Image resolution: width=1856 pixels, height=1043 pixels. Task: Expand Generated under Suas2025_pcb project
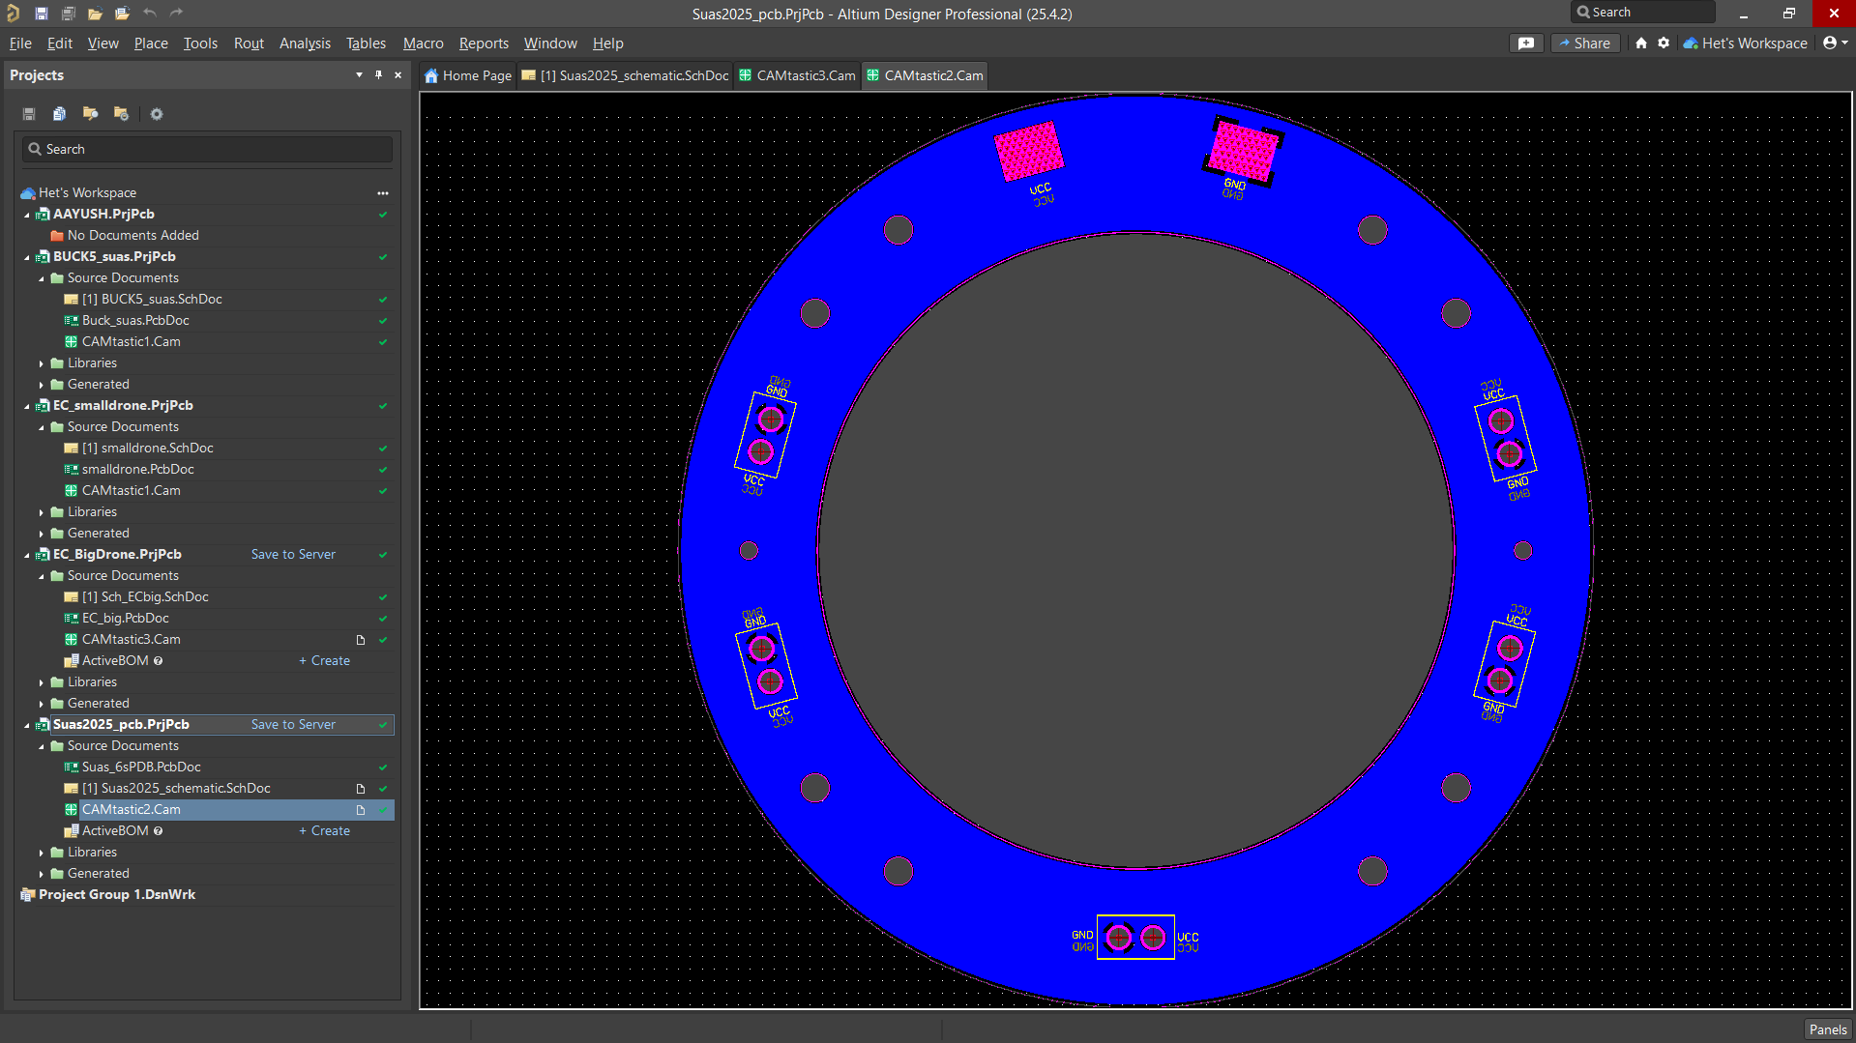click(42, 874)
